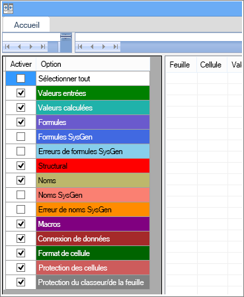Go to previous sheet in left navigation bar
Viewport: 244px width, 297px height.
pos(19,46)
